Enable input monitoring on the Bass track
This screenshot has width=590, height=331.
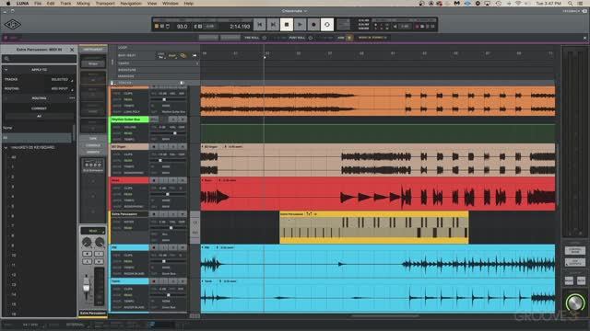tap(163, 180)
